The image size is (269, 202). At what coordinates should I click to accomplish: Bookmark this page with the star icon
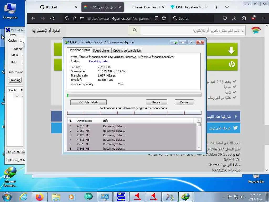164,18
